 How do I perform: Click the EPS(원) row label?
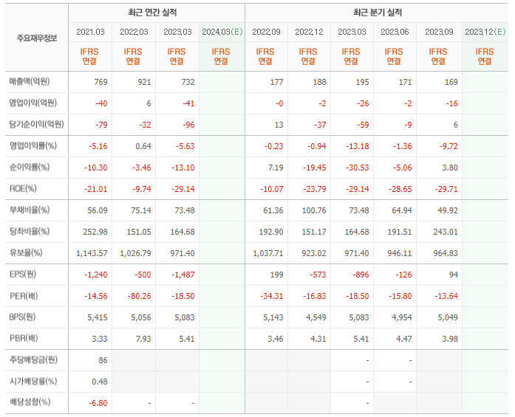[x=23, y=274]
